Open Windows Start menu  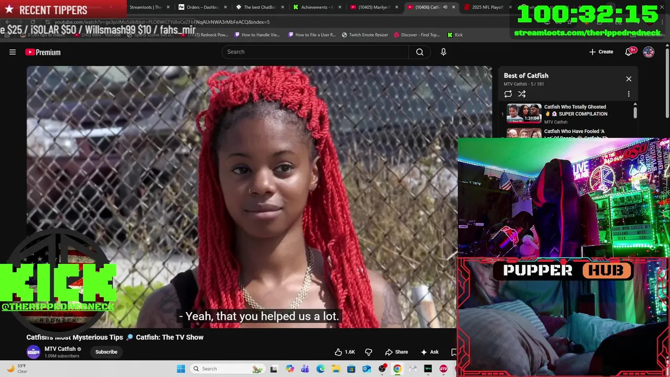click(x=181, y=369)
